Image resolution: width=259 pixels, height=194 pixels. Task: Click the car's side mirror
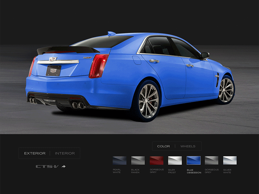205,55
